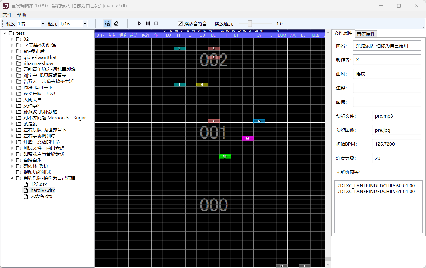Collapse the 黑豹乐队-怕你为自己流泪 folder
426x268 pixels.
(x=12, y=178)
